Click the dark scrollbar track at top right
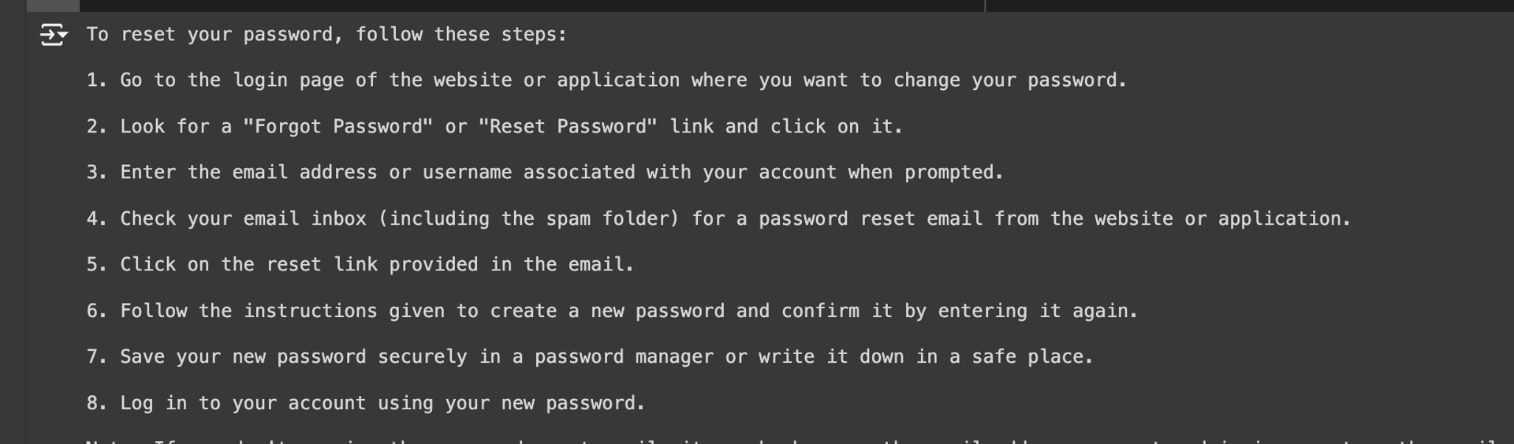This screenshot has height=444, width=1514. [x=1250, y=6]
